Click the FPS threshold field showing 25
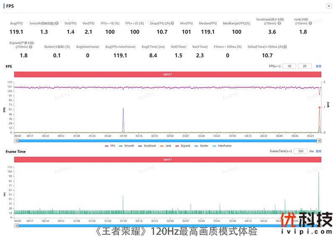336x237 pixels. coord(304,66)
